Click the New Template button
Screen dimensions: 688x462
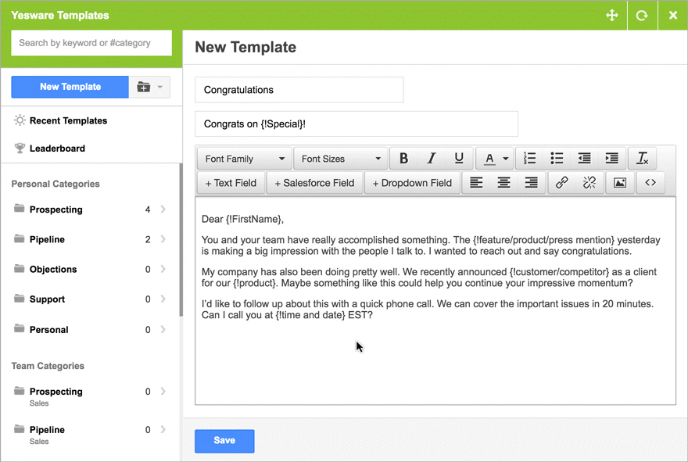(x=70, y=87)
